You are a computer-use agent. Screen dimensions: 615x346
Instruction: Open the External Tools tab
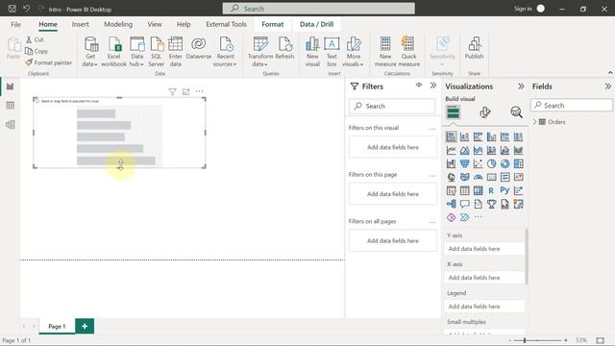226,24
